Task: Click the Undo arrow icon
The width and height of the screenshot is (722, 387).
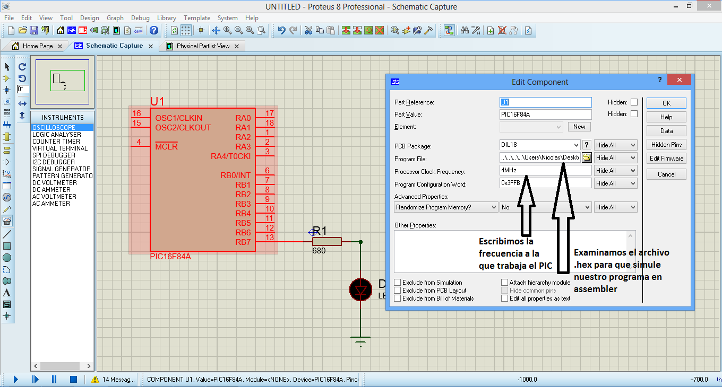Action: click(281, 30)
